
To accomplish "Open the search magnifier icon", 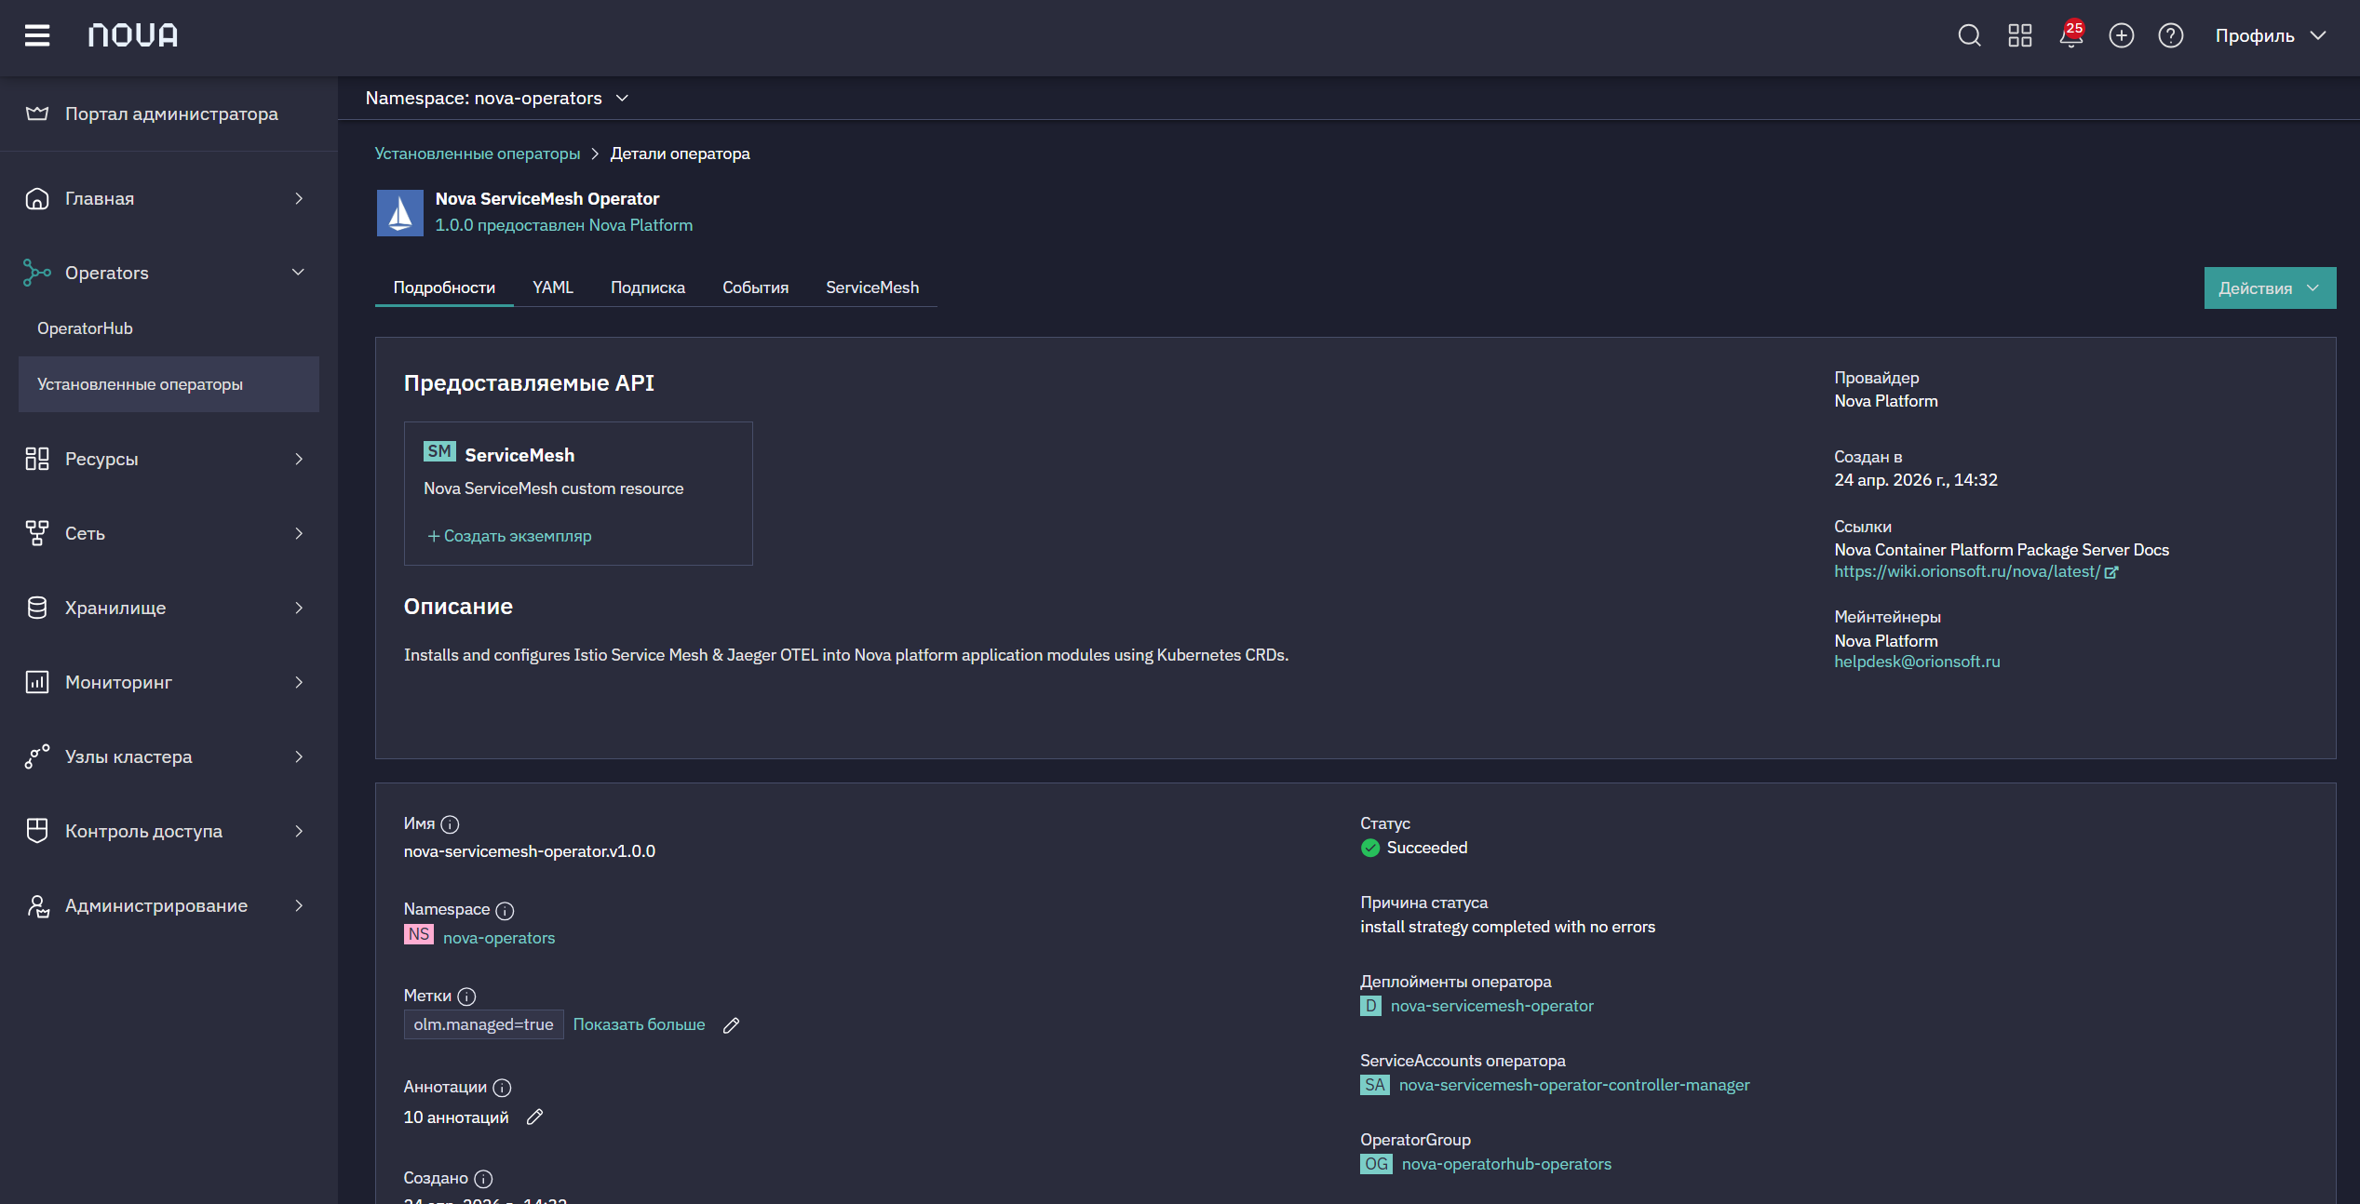I will [1969, 35].
